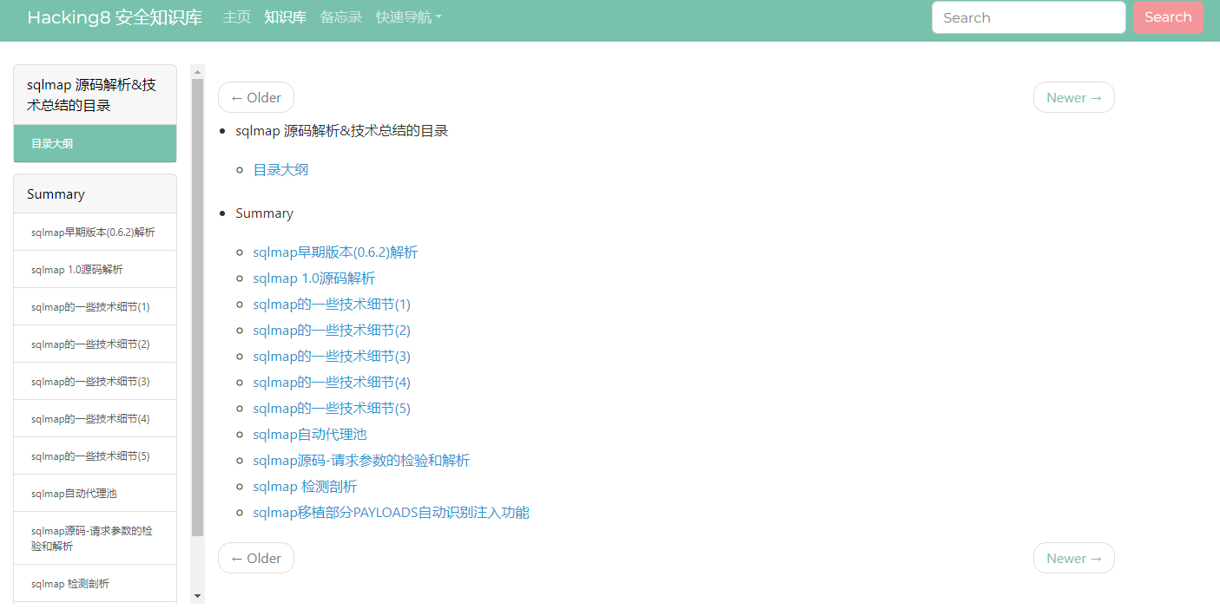The image size is (1220, 616).
Task: Open sqlmap源码-请求参数的检验和解析 link in content
Action: tap(361, 460)
